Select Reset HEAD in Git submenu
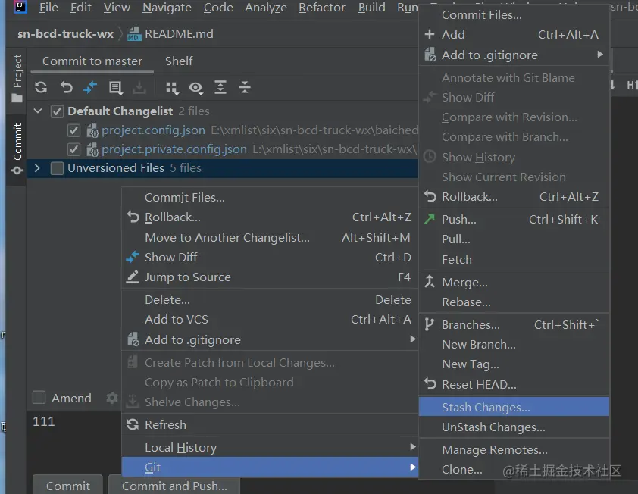This screenshot has height=494, width=638. [x=514, y=384]
